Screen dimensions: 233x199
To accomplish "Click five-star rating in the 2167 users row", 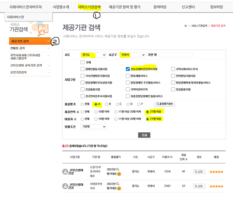I will [216, 186].
